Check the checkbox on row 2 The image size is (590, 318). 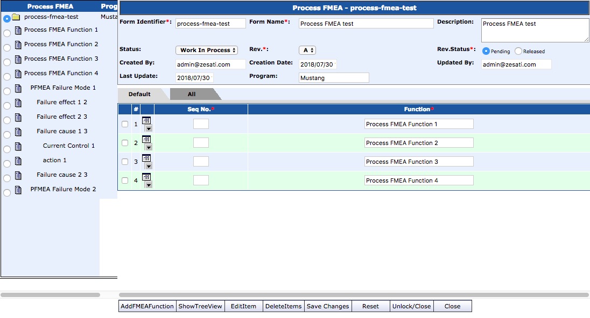pyautogui.click(x=124, y=143)
